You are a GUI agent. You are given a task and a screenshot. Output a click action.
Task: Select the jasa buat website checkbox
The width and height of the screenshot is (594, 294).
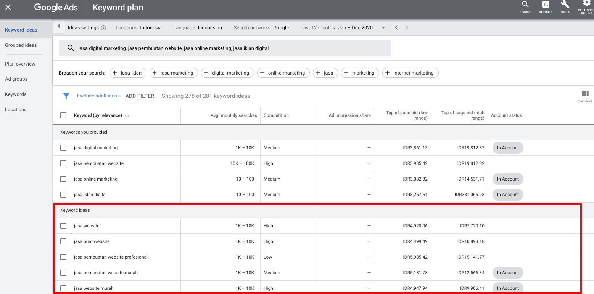[x=63, y=241]
